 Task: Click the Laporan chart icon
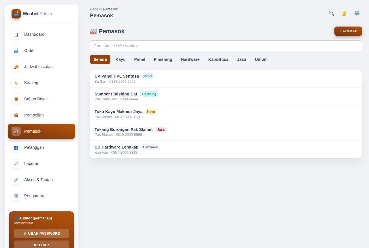click(x=16, y=164)
